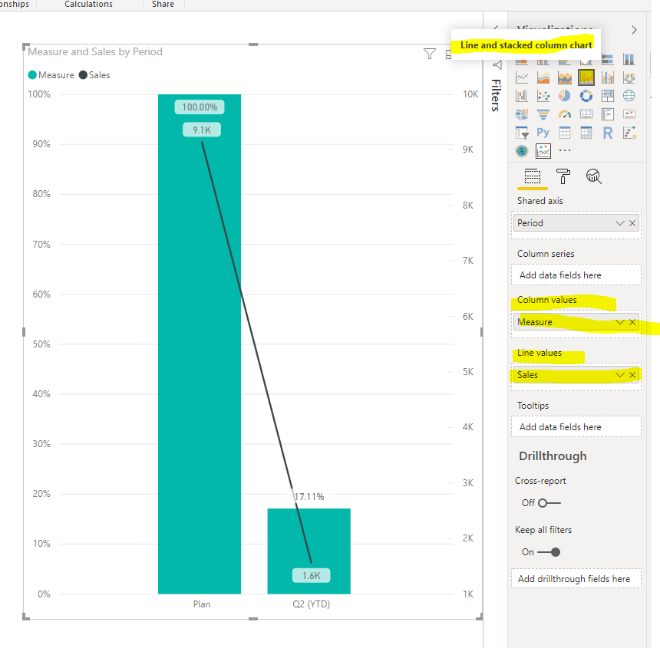
Task: Pick the Map globe visual
Action: pos(629,96)
